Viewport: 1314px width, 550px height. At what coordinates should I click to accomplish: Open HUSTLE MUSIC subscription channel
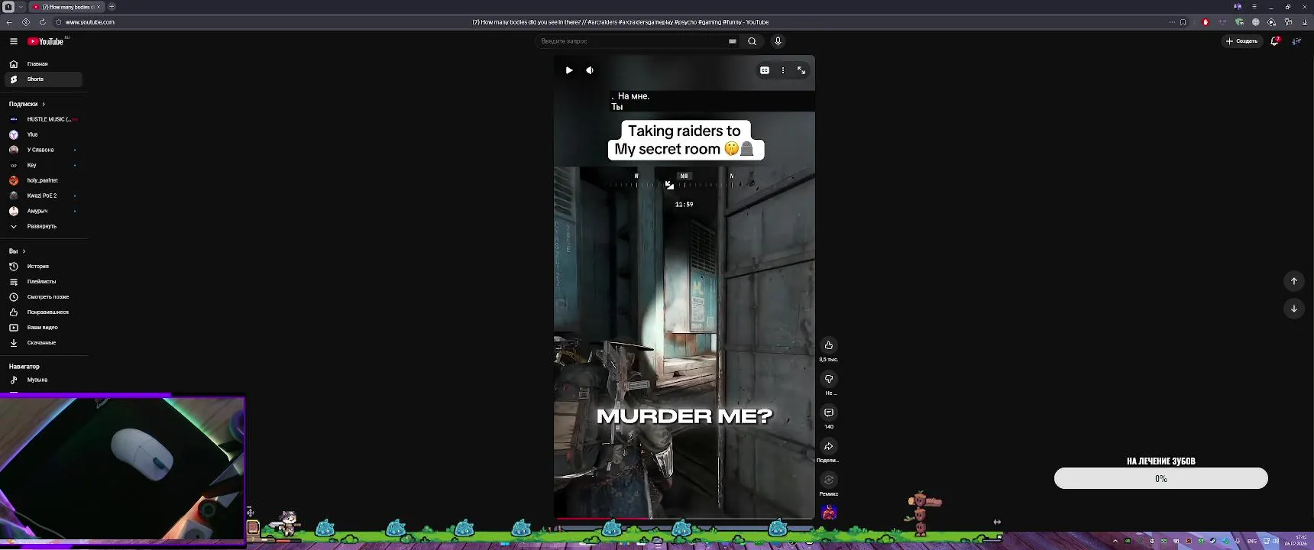tap(44, 119)
